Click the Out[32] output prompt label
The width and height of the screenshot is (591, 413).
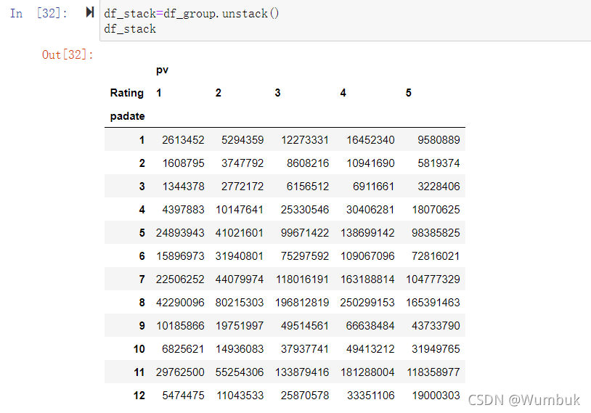(68, 54)
